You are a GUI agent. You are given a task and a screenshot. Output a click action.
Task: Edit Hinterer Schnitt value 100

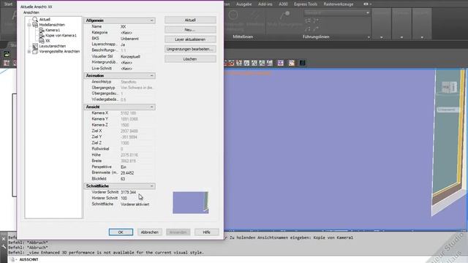coord(137,198)
